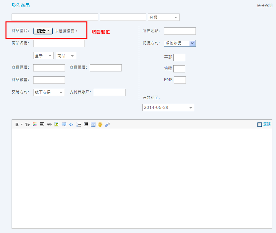Screen dimensions: 276x233
Task: Toggle the 源碼 source mode checkbox
Action: pyautogui.click(x=259, y=125)
